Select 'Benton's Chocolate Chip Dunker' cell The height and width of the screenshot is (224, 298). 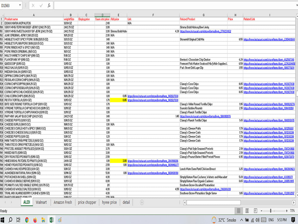[203, 60]
